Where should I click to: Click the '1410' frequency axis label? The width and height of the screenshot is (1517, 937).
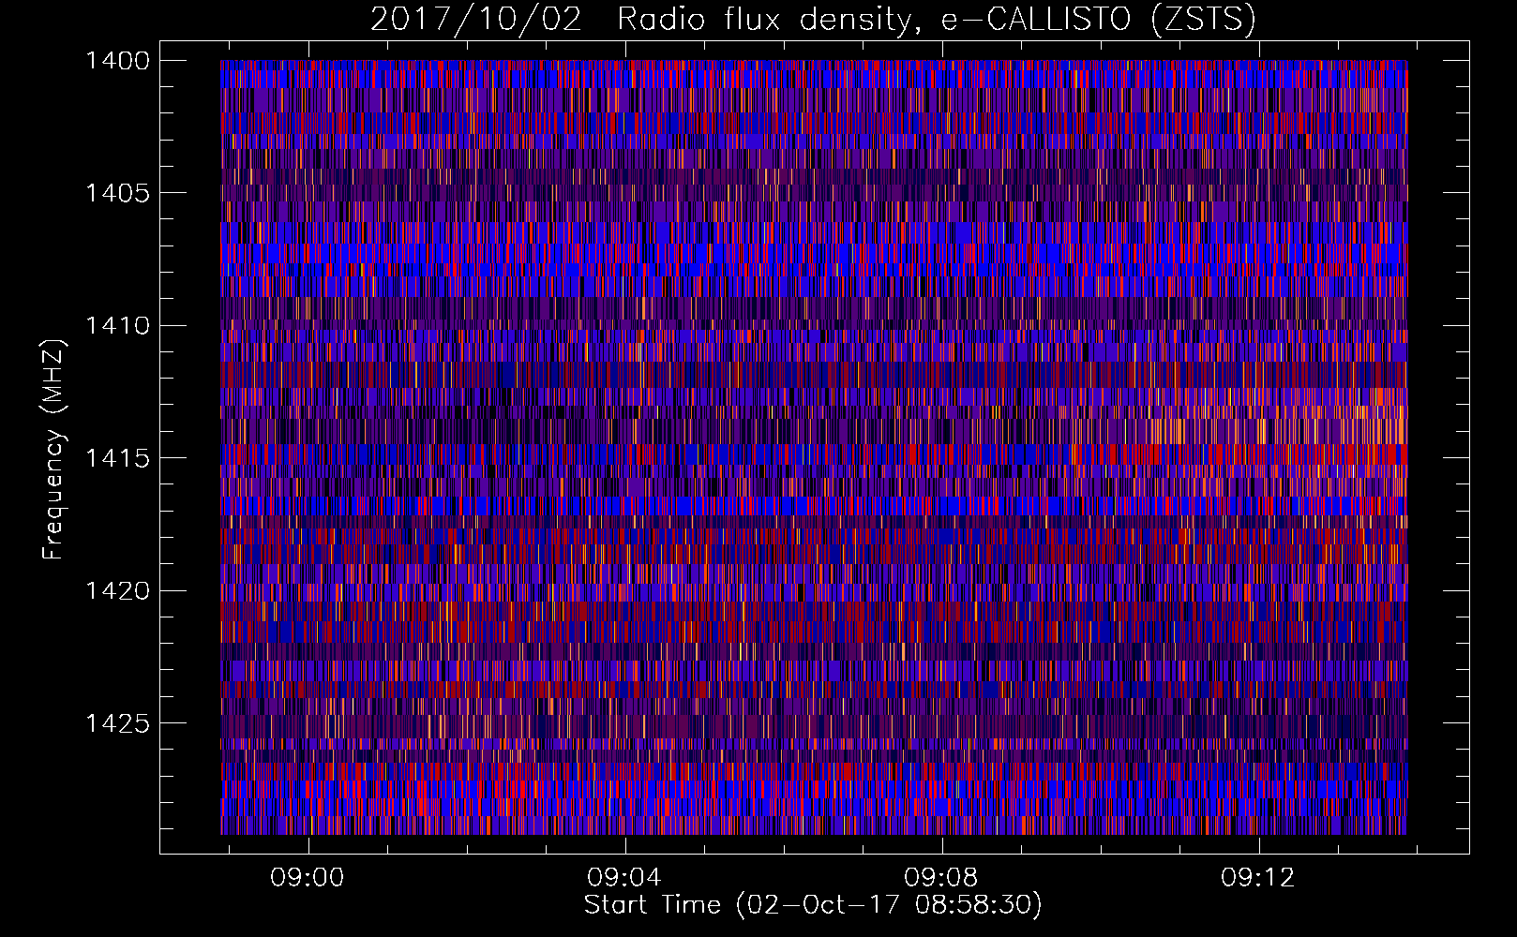pyautogui.click(x=117, y=326)
